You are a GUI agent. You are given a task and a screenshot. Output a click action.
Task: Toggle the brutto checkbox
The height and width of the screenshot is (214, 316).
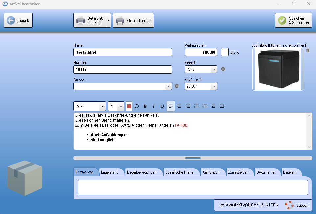(225, 52)
